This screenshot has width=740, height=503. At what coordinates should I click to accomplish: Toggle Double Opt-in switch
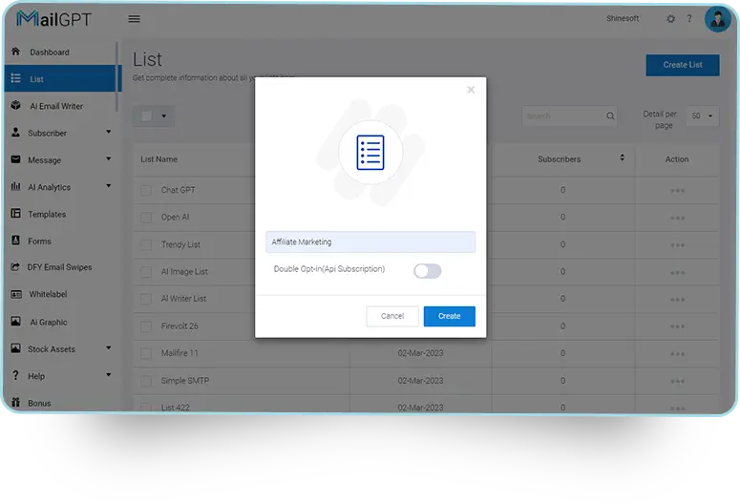(427, 271)
